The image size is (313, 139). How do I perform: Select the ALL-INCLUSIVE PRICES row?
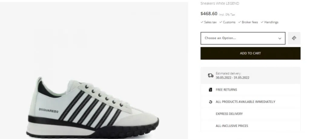point(232,126)
